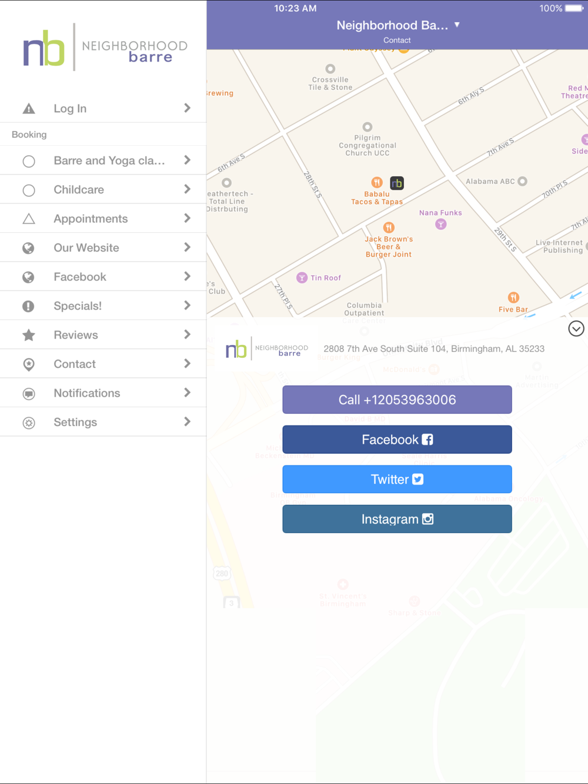Open the Notifications menu item
The image size is (588, 784).
click(x=103, y=393)
